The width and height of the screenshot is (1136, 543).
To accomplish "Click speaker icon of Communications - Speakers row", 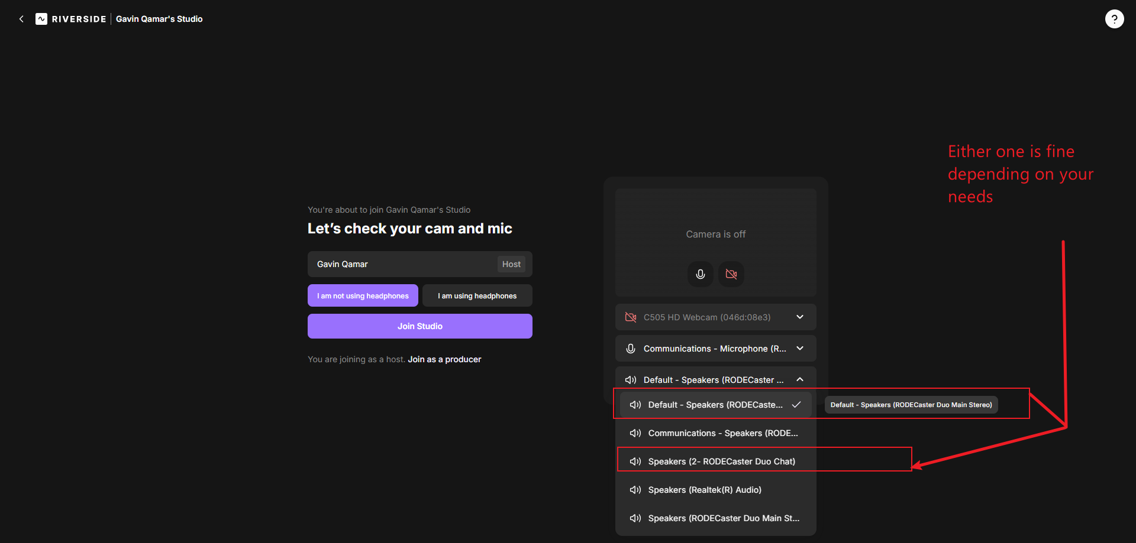I will tap(635, 433).
